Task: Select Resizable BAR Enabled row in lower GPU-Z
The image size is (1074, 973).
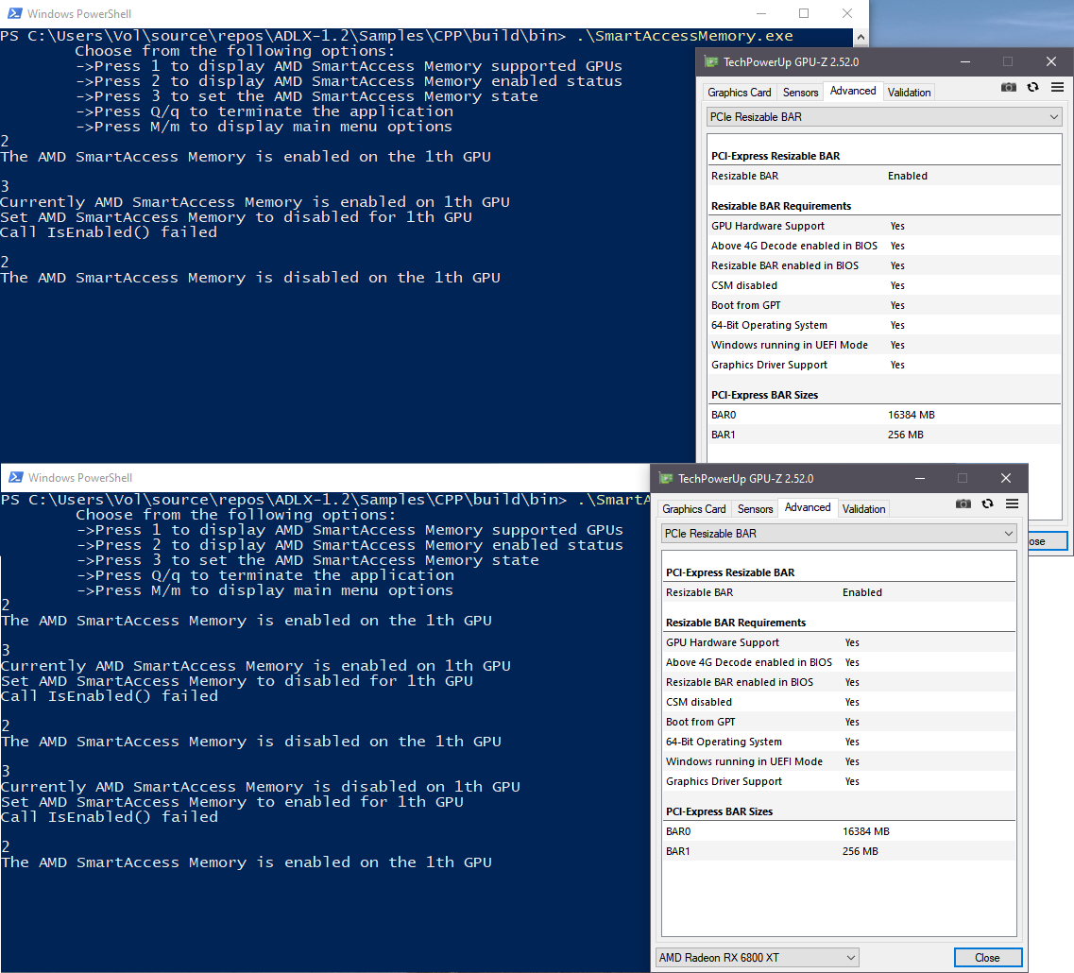Action: (x=839, y=592)
